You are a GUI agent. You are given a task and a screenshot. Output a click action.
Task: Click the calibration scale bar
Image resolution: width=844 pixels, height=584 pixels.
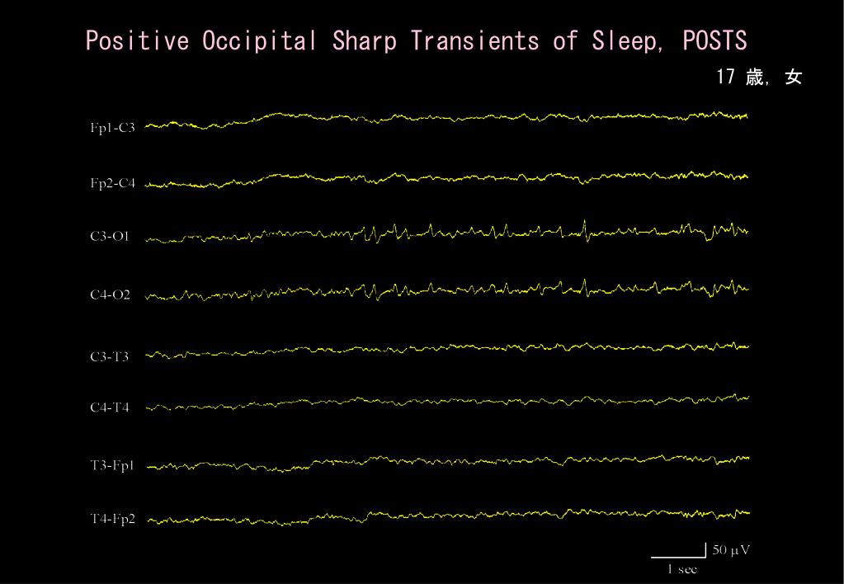[x=679, y=551]
